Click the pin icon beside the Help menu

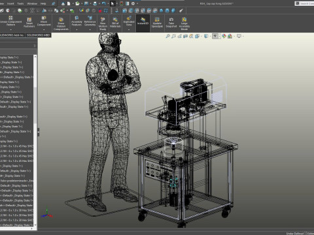[53, 3]
